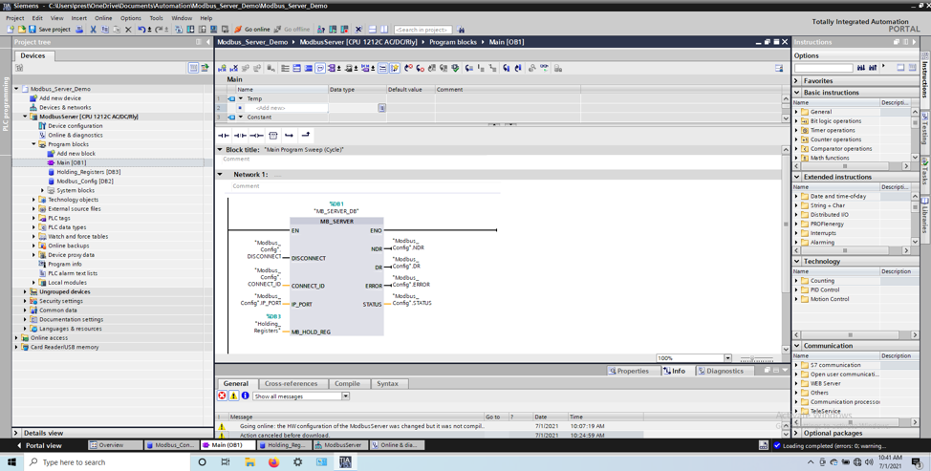Click the Open project folder icon

21,29
